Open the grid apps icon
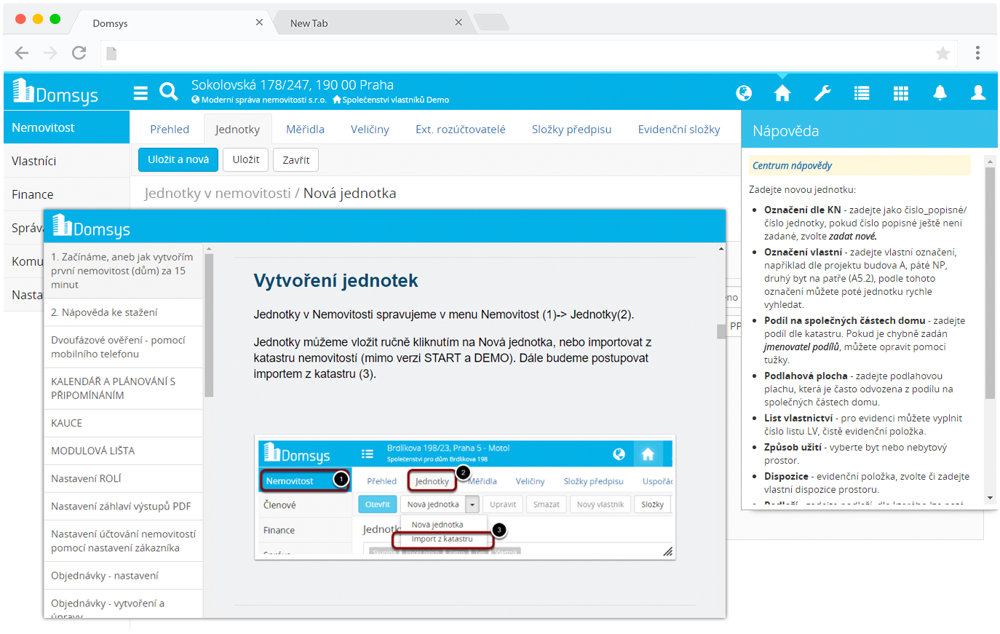The image size is (1000, 634). pyautogui.click(x=901, y=92)
